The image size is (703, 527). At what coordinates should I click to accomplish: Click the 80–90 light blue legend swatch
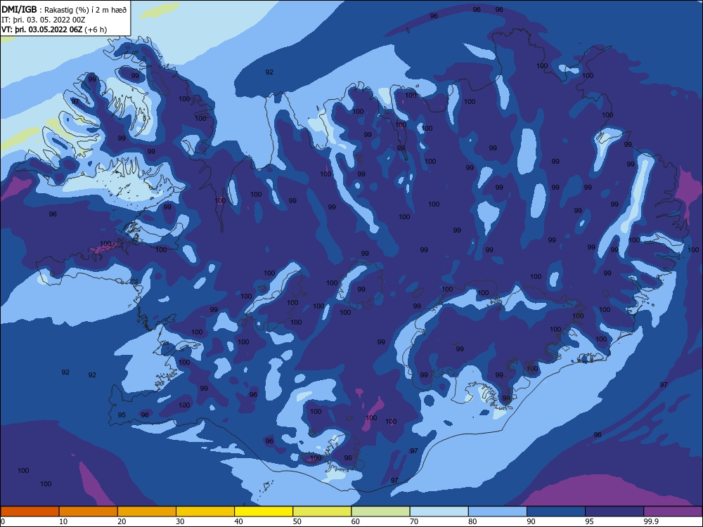point(498,512)
